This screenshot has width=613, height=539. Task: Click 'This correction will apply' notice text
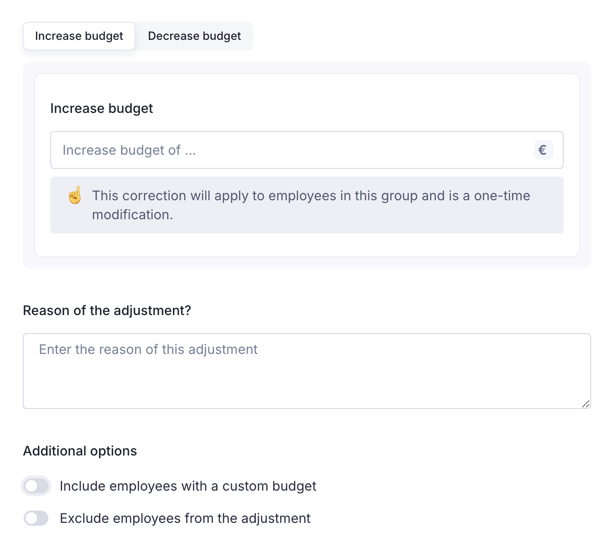(x=311, y=196)
